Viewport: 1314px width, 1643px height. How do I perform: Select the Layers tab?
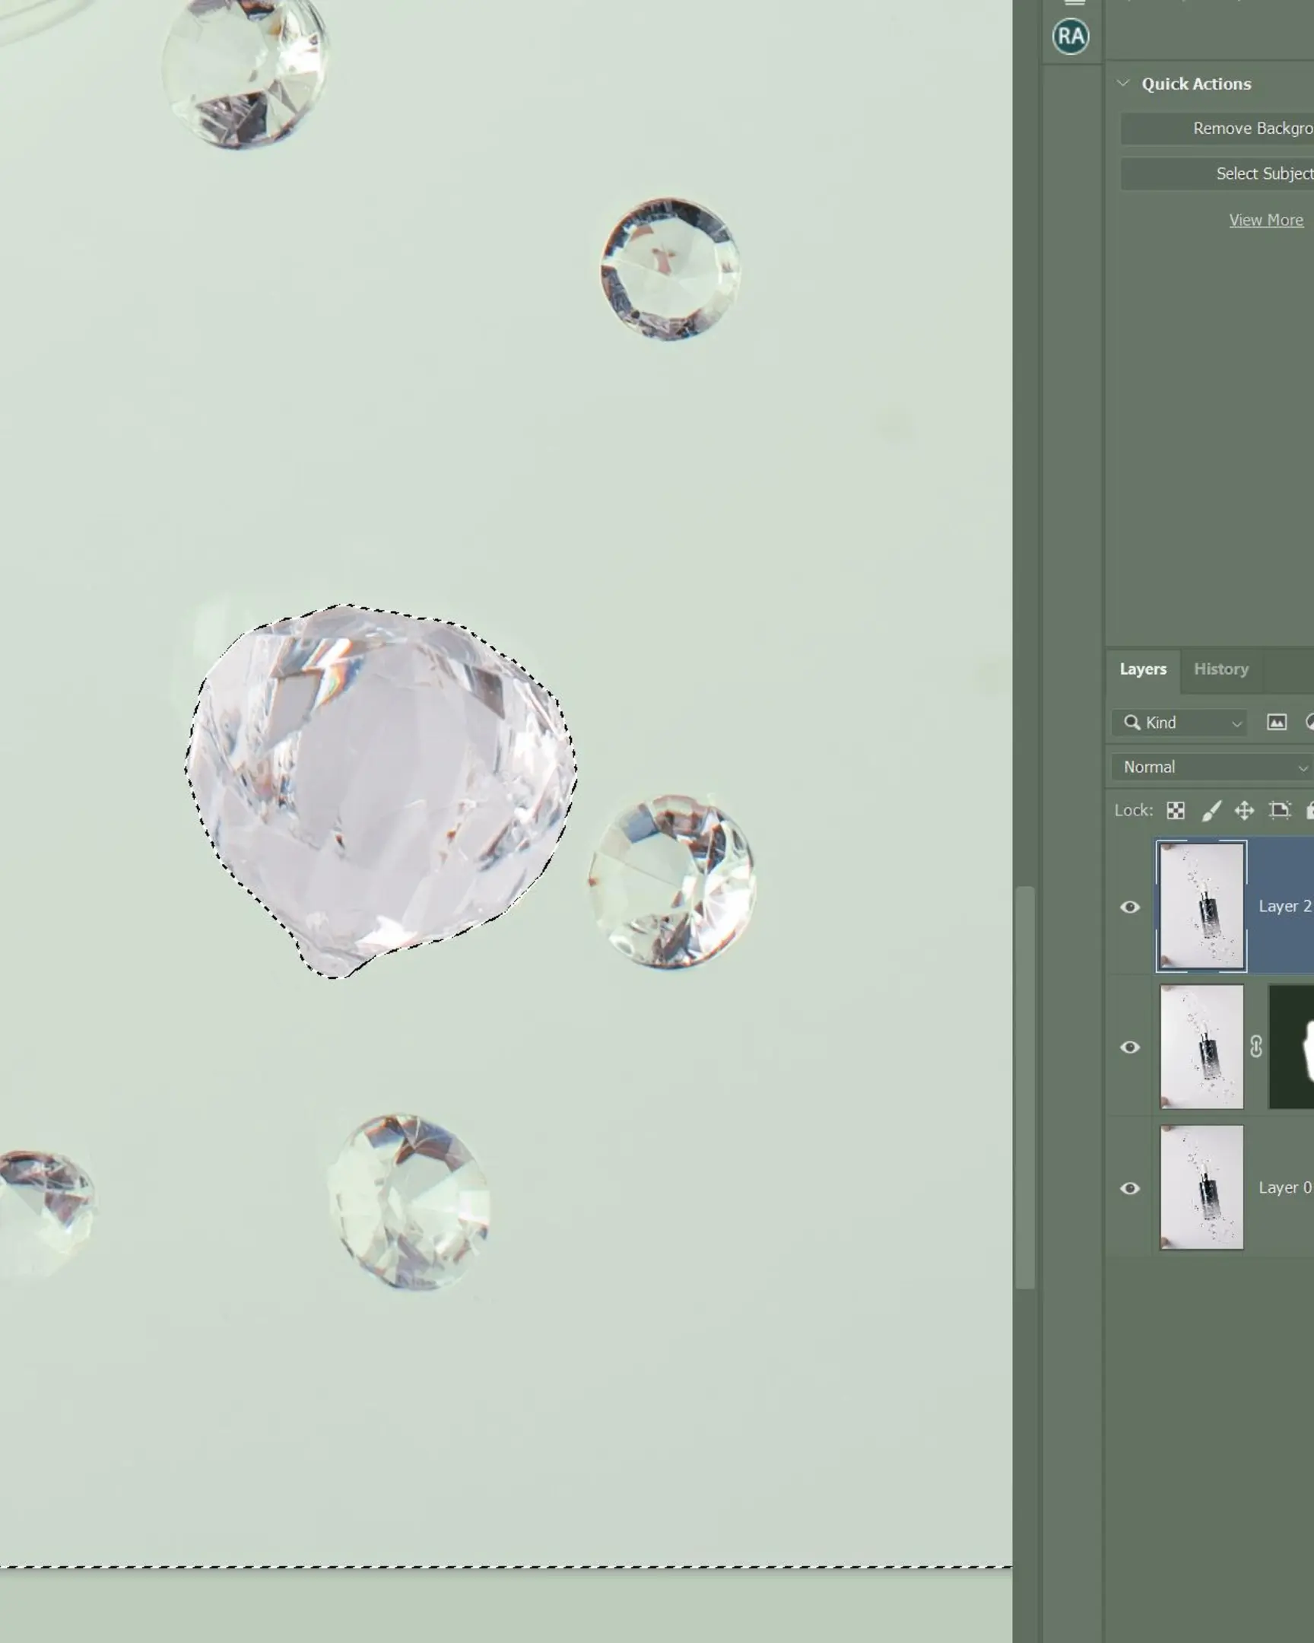[x=1143, y=669]
